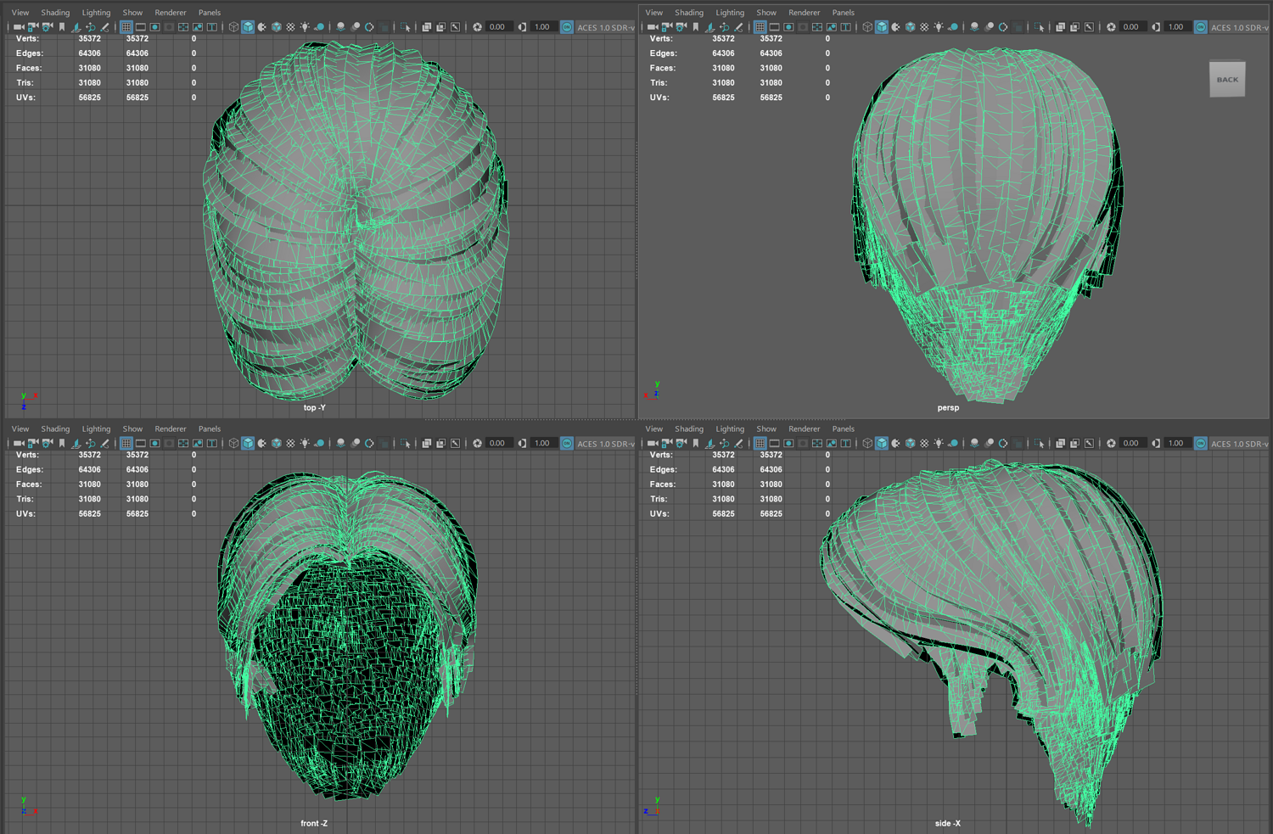1273x834 pixels.
Task: Toggle Film Gate in top -Y panel toolbar
Action: [x=141, y=27]
